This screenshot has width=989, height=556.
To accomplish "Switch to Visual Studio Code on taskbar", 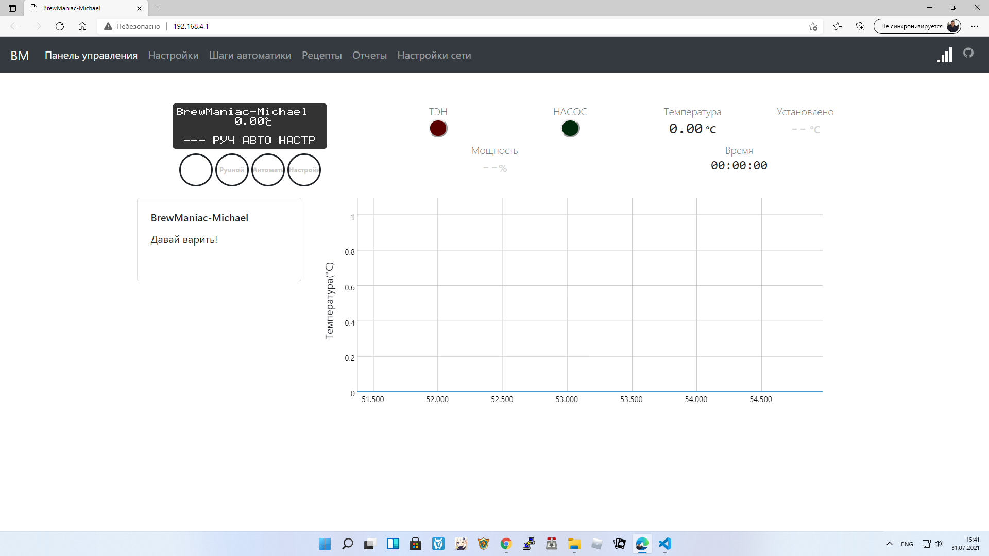I will coord(664,544).
